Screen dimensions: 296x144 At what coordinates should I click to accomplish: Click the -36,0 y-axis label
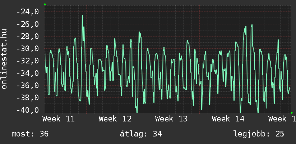[x=28, y=85]
